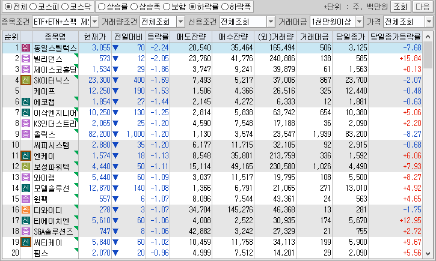The width and height of the screenshot is (436, 261).
Task: Click 모델솔루션 closing price 13,010
Action: (x=356, y=188)
